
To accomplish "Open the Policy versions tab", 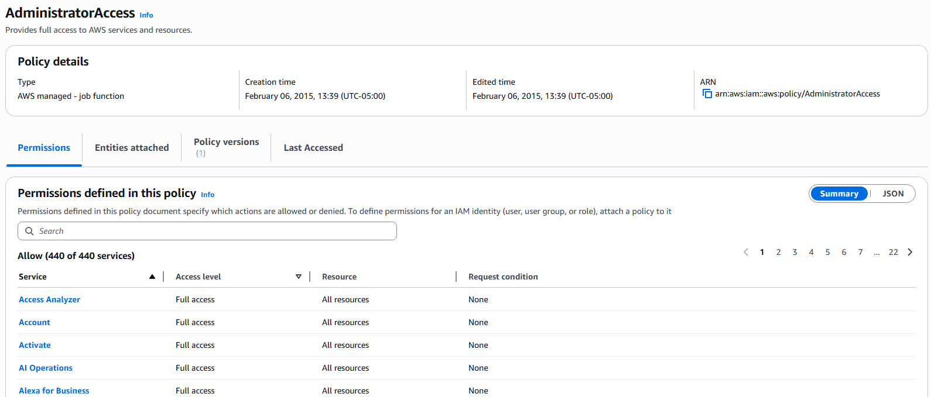I will (x=227, y=147).
